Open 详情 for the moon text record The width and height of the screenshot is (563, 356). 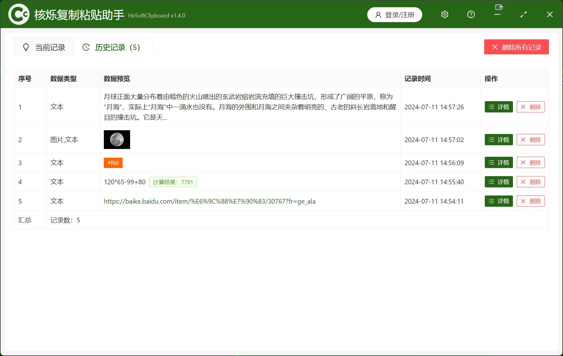click(499, 107)
